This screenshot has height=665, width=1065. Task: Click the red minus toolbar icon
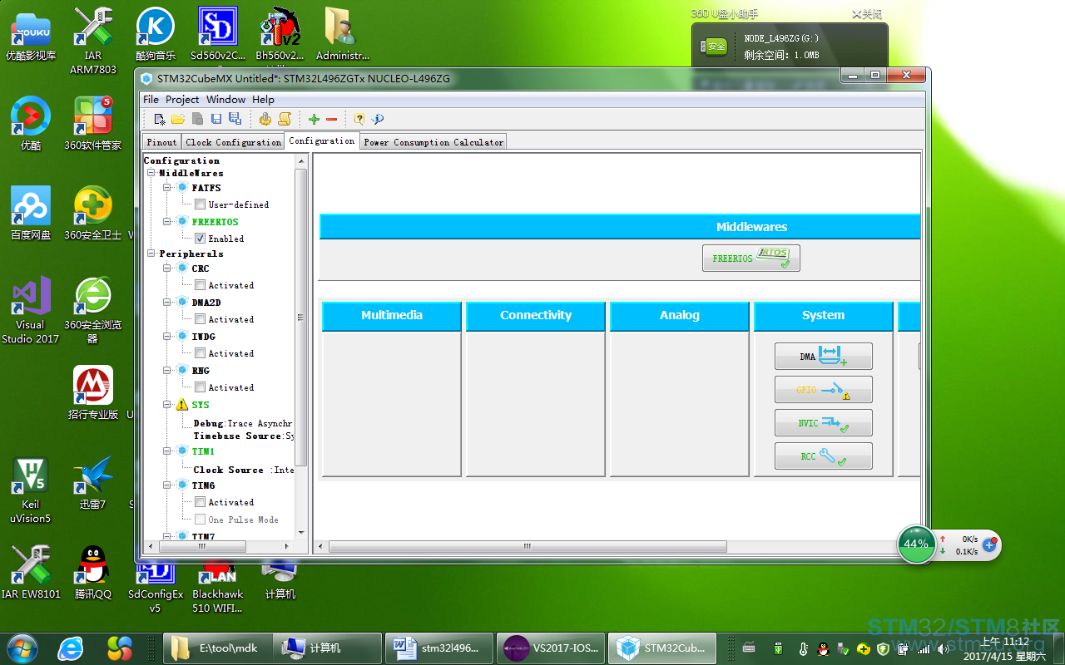tap(331, 119)
